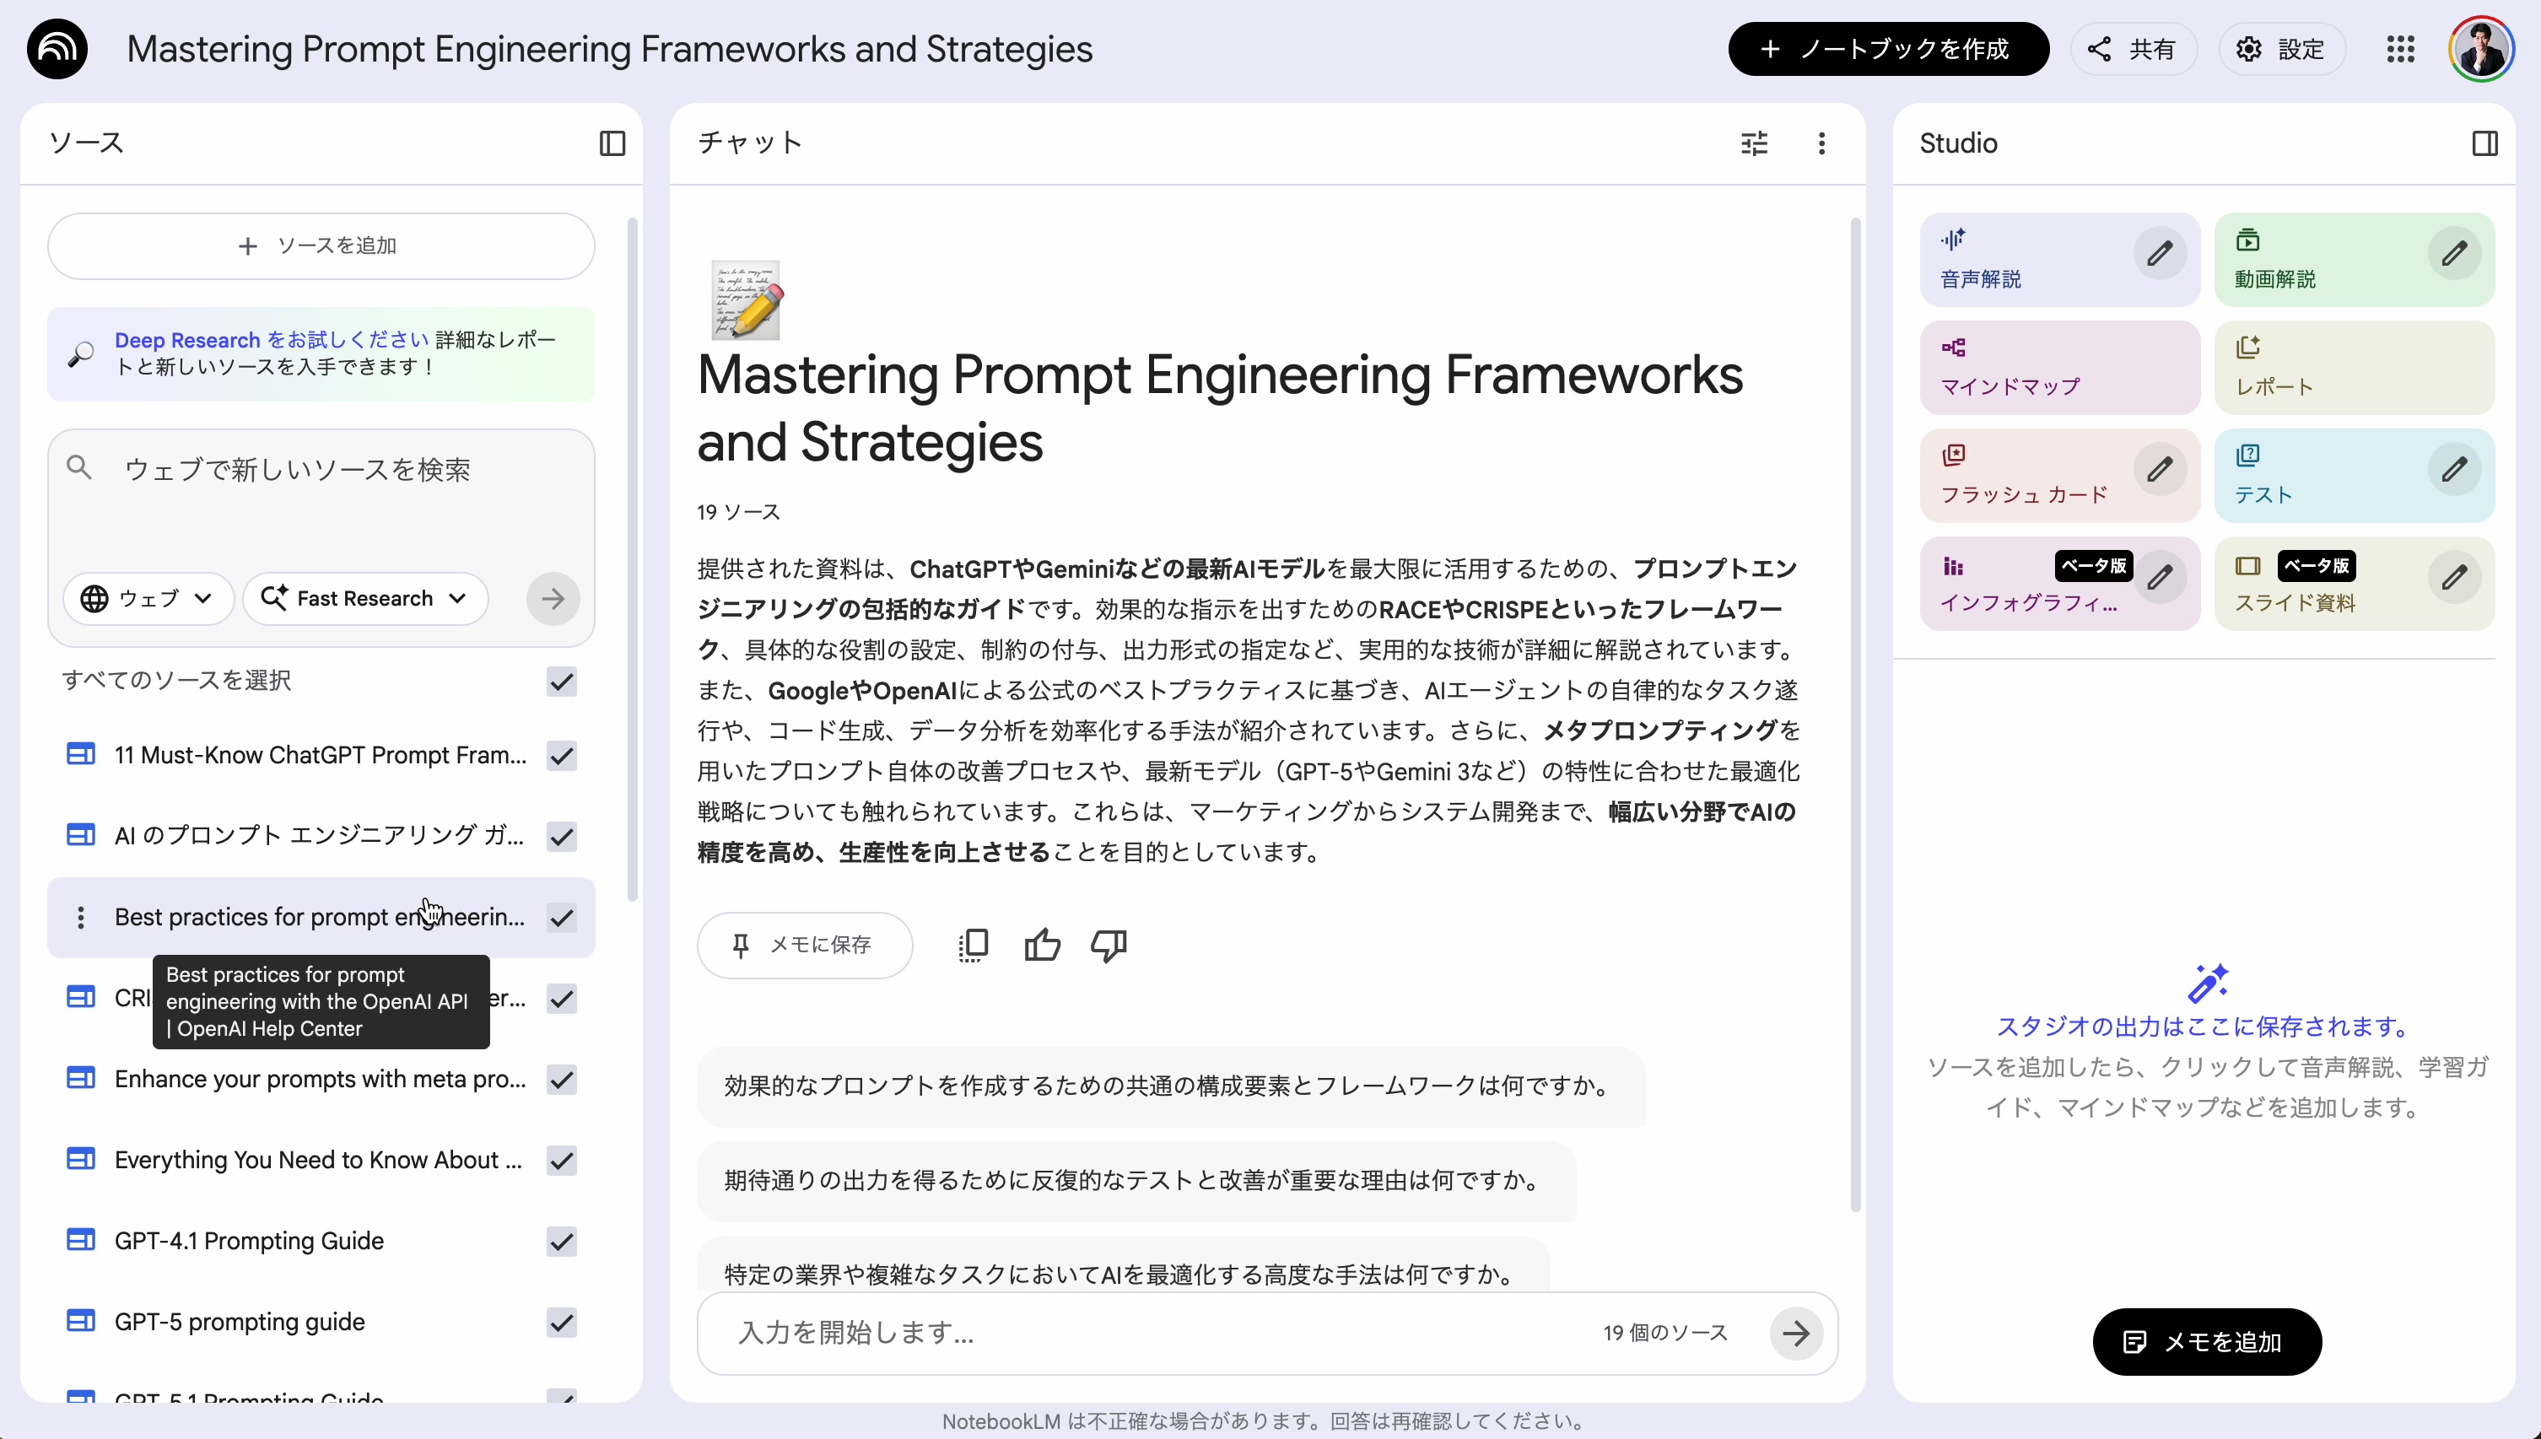The height and width of the screenshot is (1439, 2541).
Task: Give the response a thumbs up
Action: 1043,945
